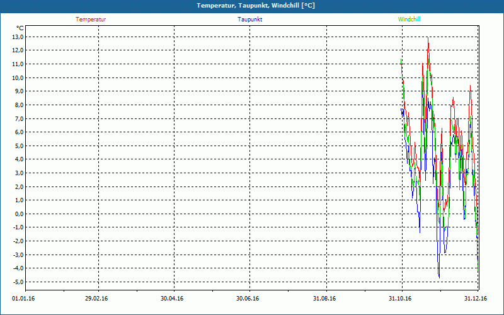Select the 31.08.16 date axis label
Image resolution: width=504 pixels, height=315 pixels.
coord(324,299)
